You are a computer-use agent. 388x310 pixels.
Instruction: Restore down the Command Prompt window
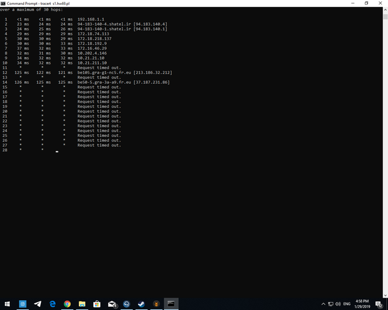(x=366, y=3)
